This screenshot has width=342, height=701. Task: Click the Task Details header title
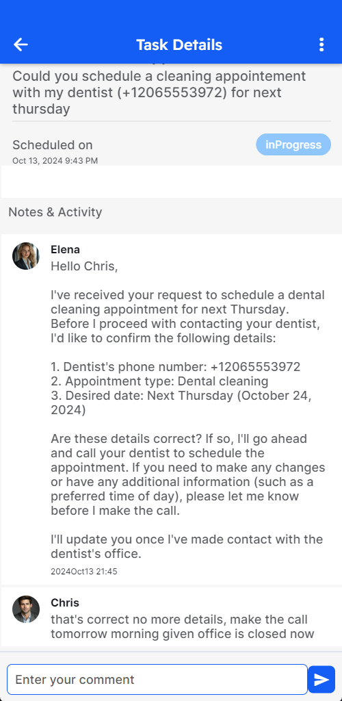click(x=179, y=44)
